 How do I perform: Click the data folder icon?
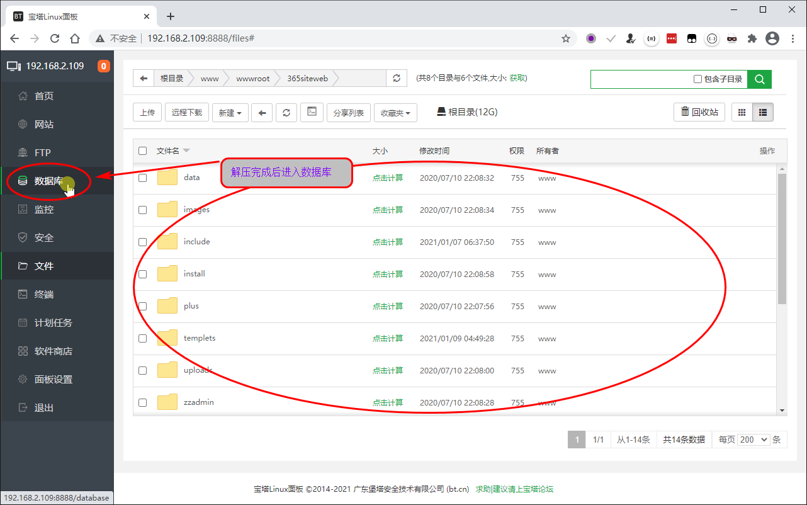coord(167,178)
